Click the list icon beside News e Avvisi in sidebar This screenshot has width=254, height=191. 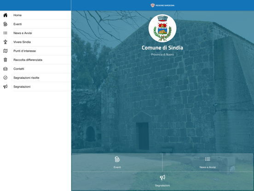click(x=6, y=33)
